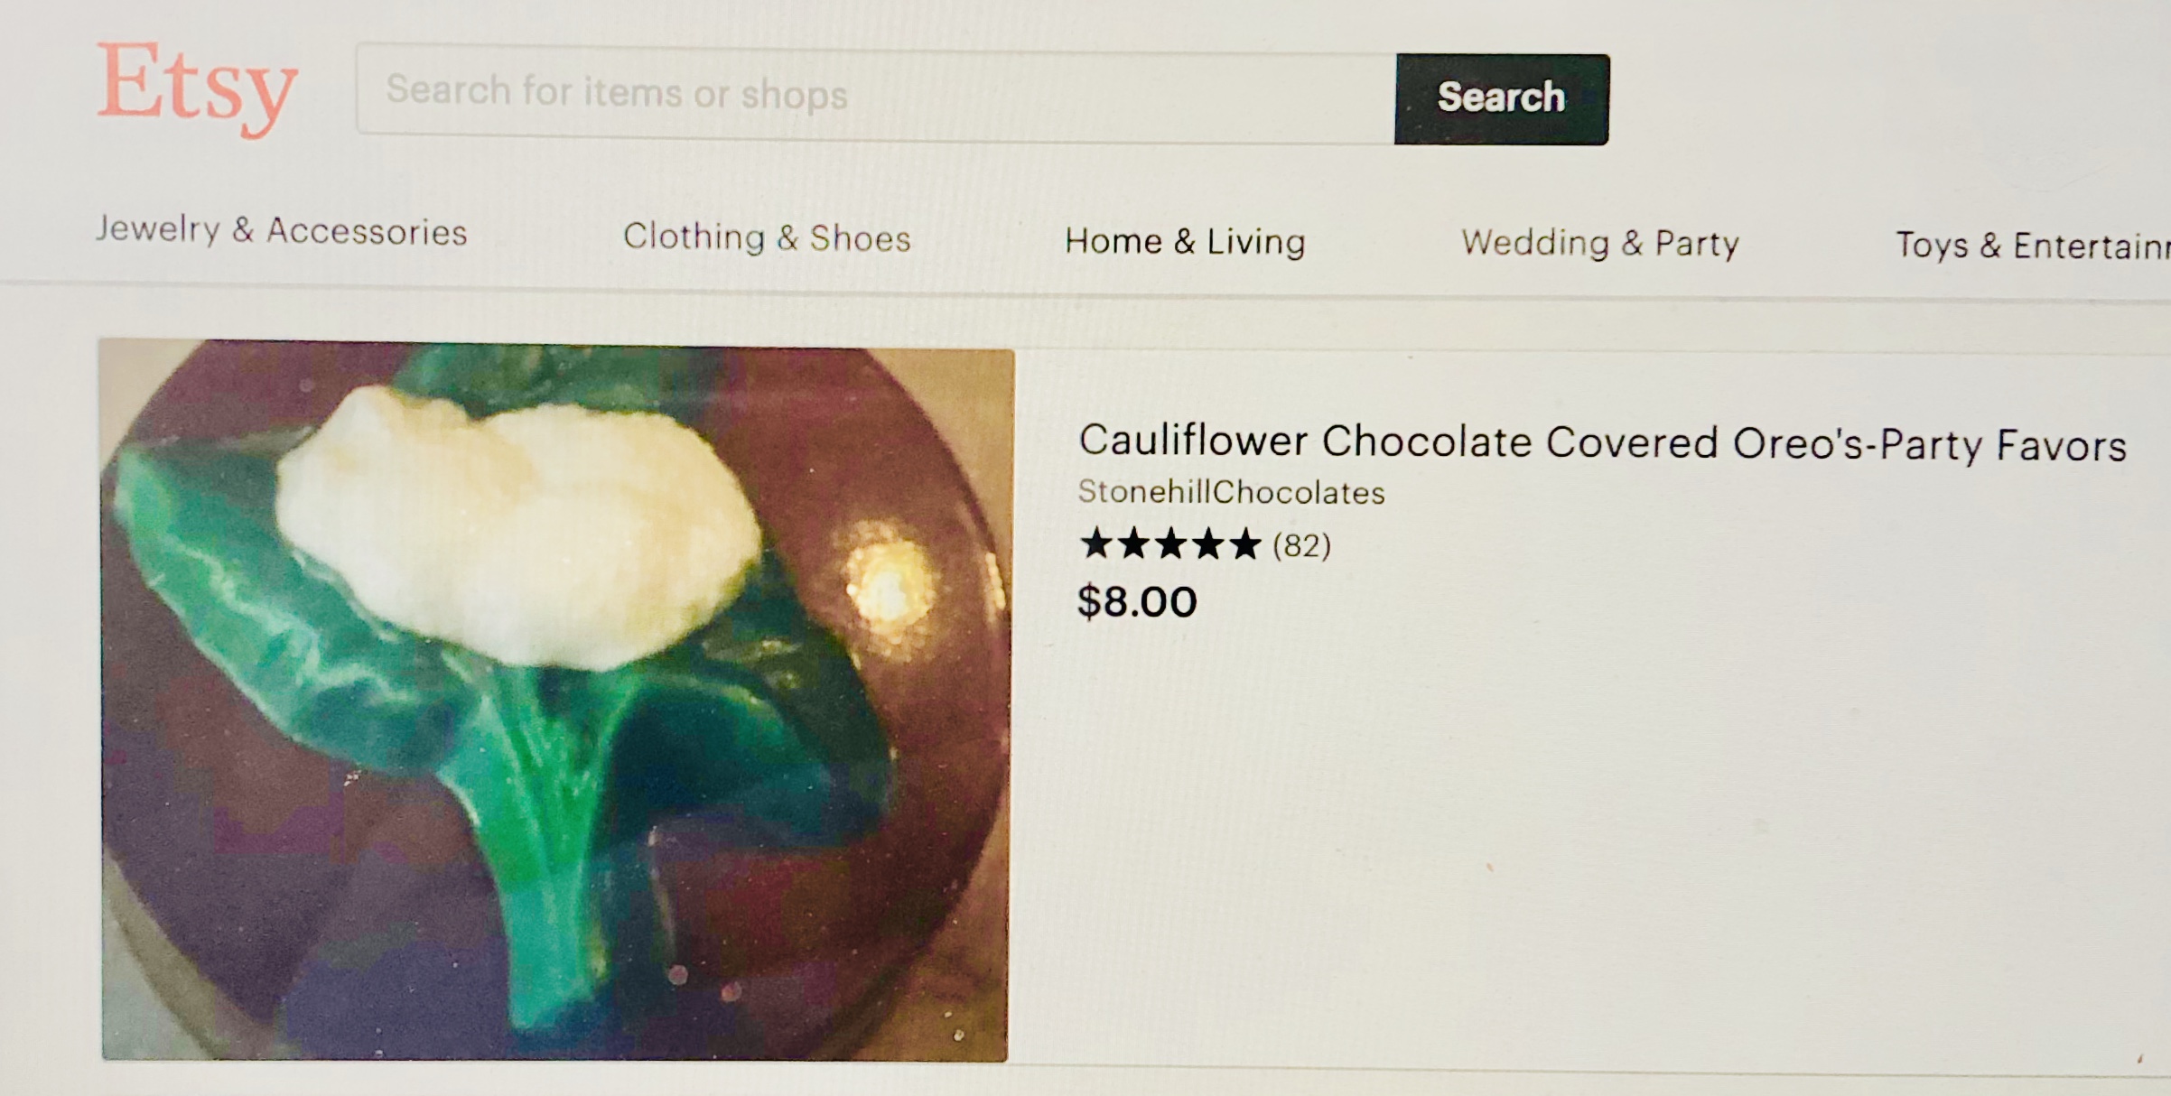
Task: Click the $8.00 price
Action: click(1137, 601)
